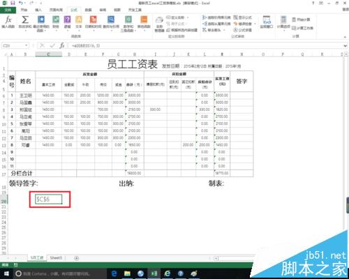Toggle Show Formulas
The height and width of the screenshot is (279, 349).
243,17
